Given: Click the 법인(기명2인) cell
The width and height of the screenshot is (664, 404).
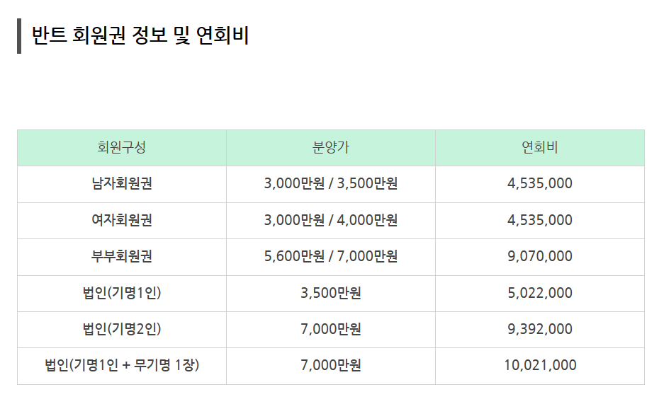Looking at the screenshot, I should click(x=122, y=329).
